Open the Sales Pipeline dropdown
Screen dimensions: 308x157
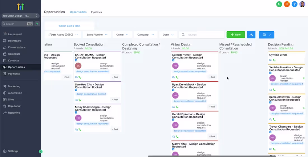point(97,35)
